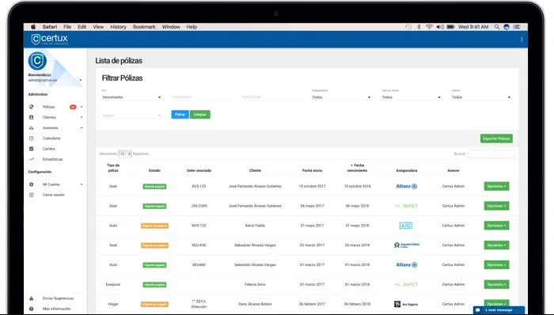
Task: Expand the account dropdown under admin email
Action: pyautogui.click(x=81, y=80)
